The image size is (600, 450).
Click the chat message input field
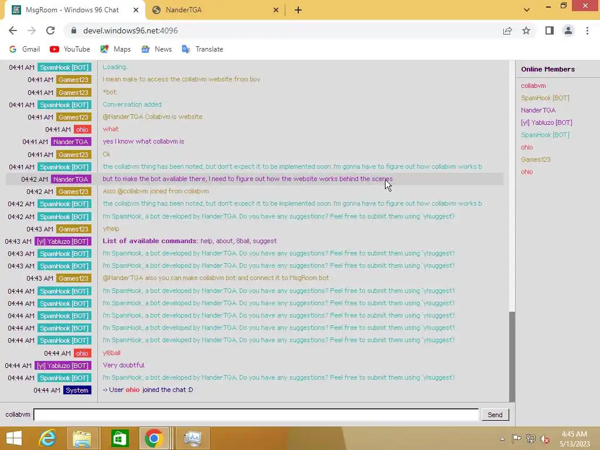coord(256,414)
